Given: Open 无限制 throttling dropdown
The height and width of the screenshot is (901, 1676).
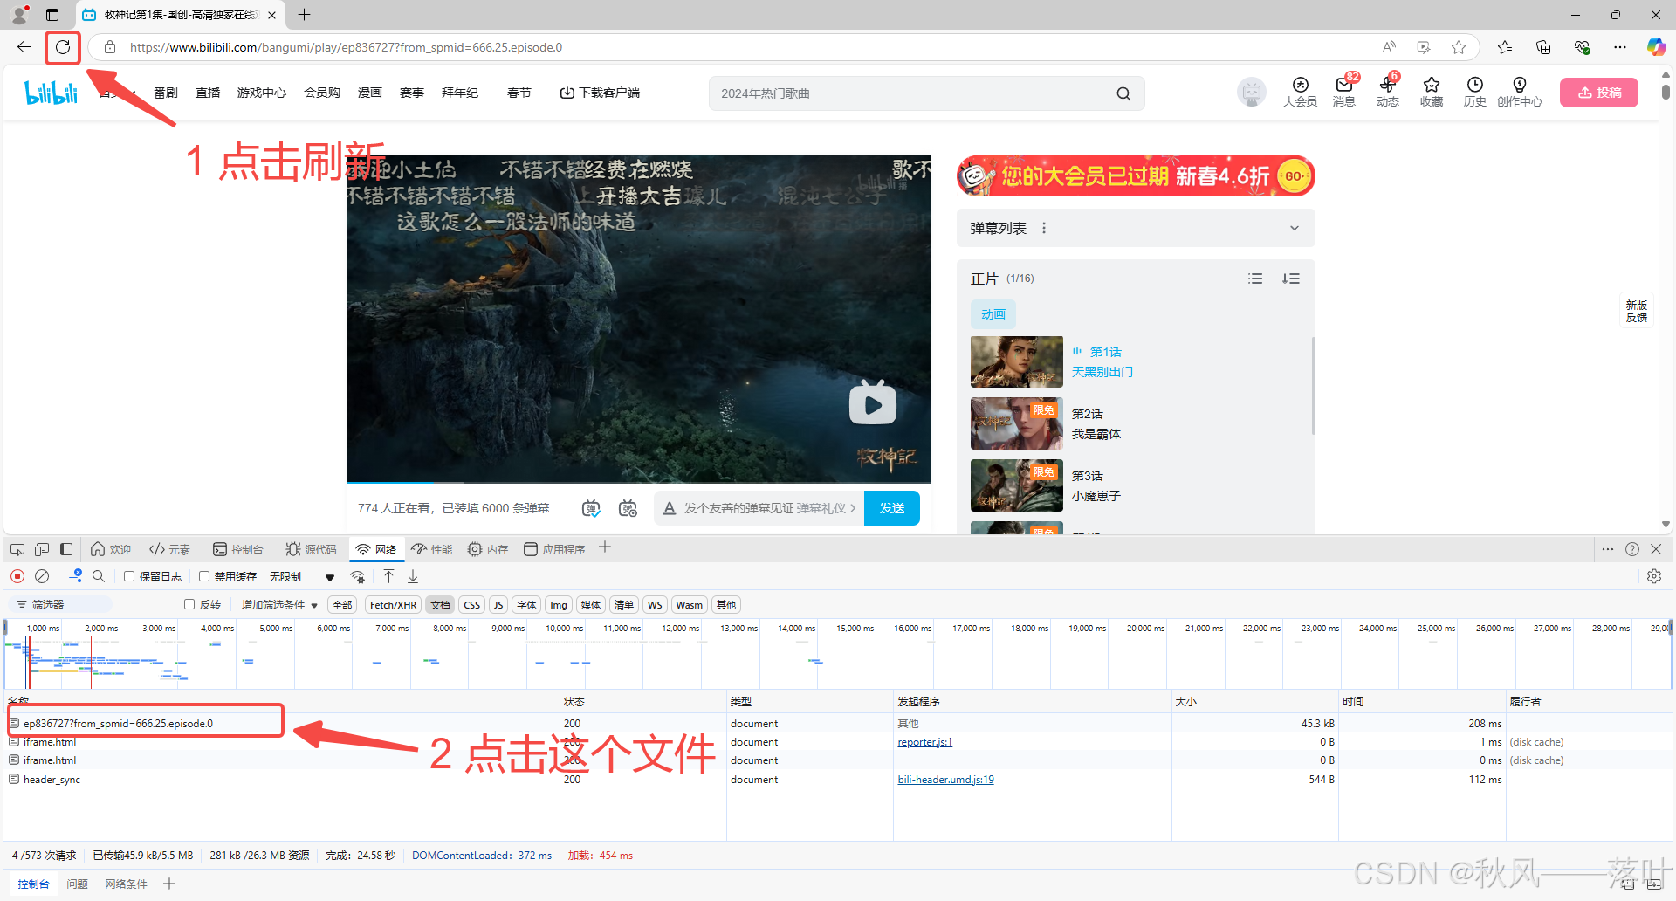Looking at the screenshot, I should pyautogui.click(x=301, y=577).
